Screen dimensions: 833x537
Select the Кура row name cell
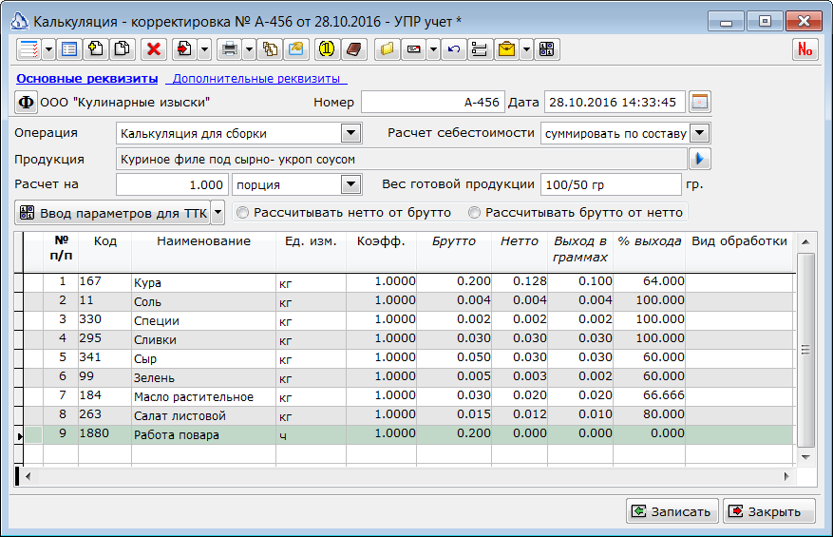click(203, 283)
